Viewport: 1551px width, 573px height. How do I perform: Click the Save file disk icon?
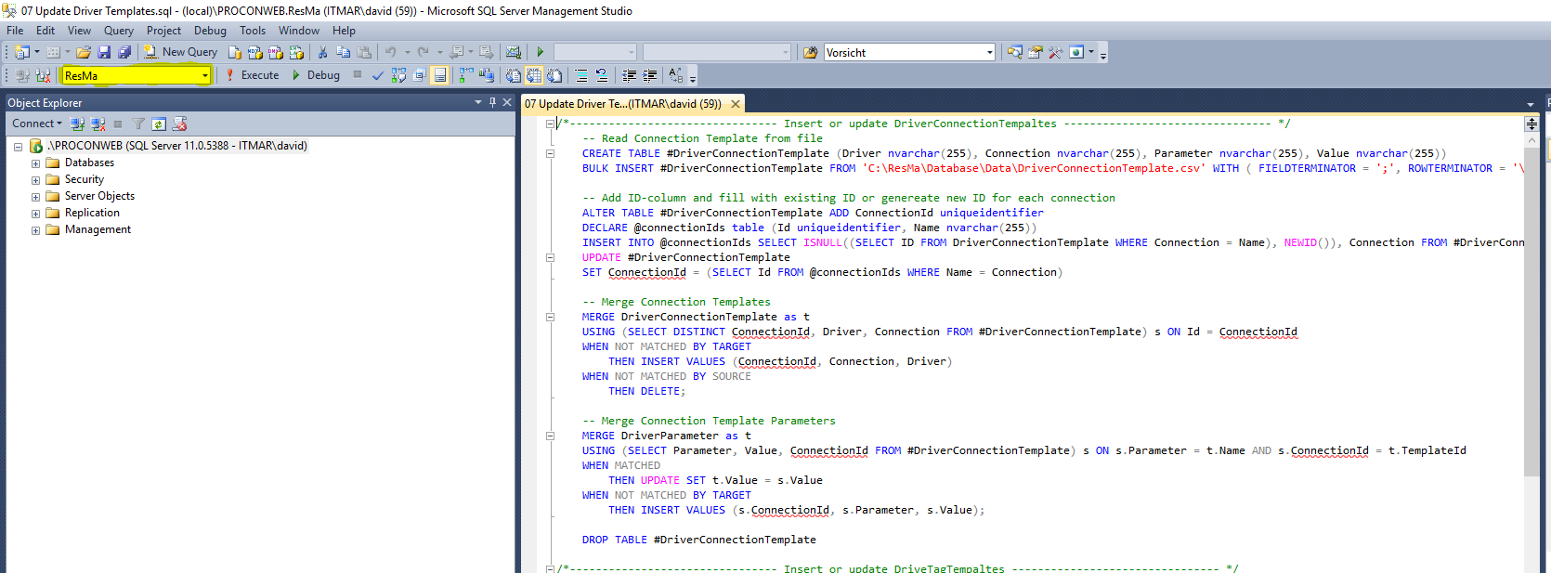(x=104, y=53)
